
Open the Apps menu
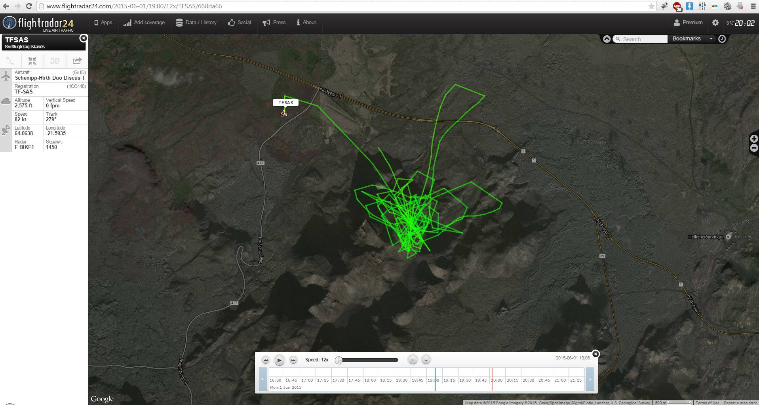click(x=103, y=23)
